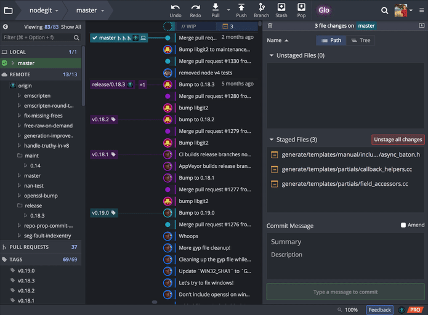Click the commit Summary field
Screen dimensions: 428x315
pos(345,242)
